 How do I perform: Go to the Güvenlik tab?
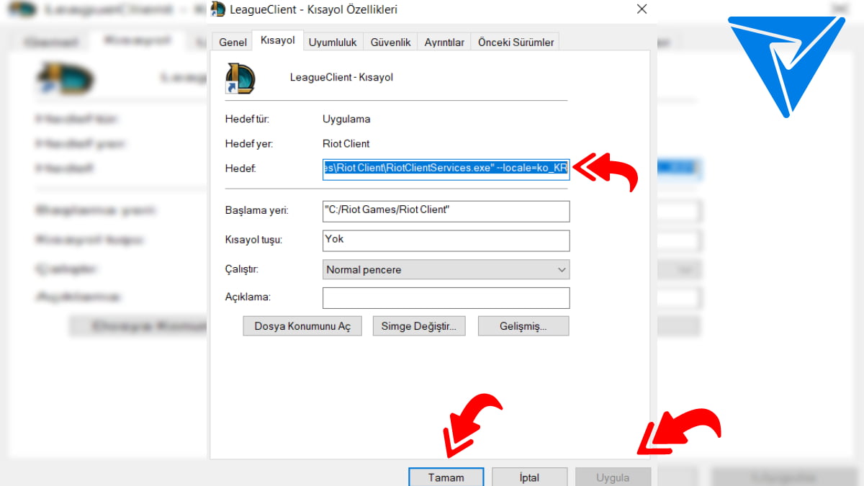(x=390, y=42)
